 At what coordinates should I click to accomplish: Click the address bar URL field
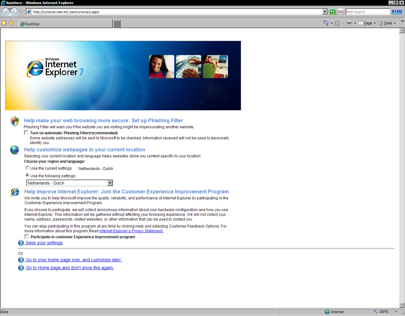click(x=174, y=12)
